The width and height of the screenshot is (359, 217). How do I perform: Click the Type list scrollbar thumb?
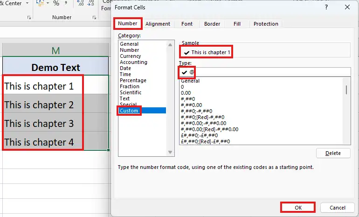[x=346, y=90]
